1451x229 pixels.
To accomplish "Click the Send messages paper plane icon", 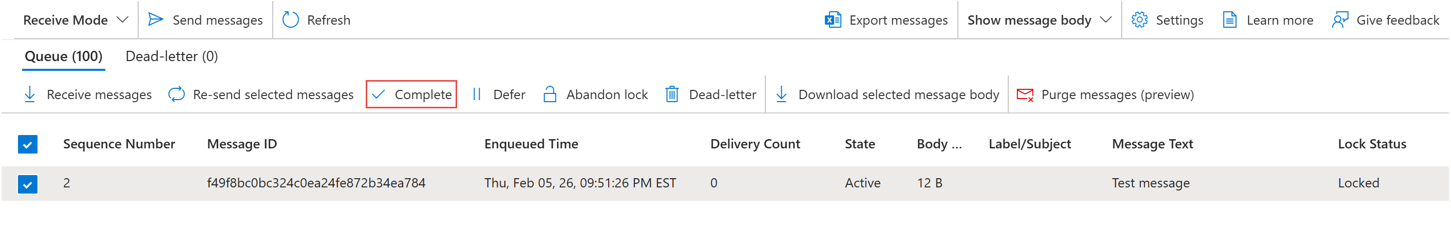I will click(155, 20).
